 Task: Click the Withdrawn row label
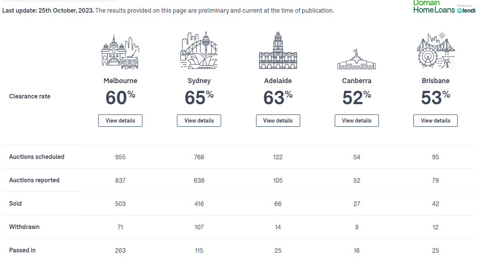pos(24,227)
